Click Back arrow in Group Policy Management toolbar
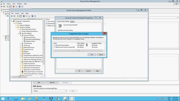The width and height of the screenshot is (180, 101). pos(1,7)
